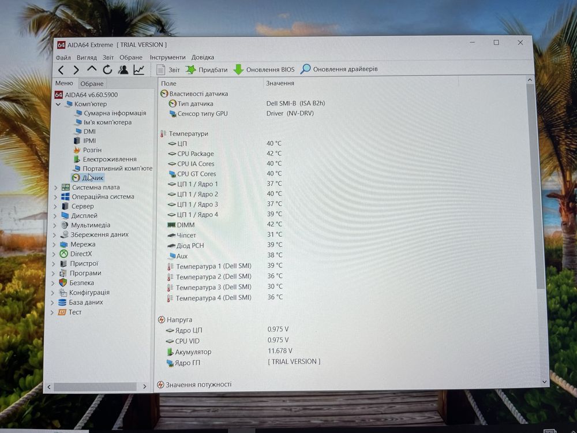Select the Тип датчика row
Viewport: 577px width, 433px height.
point(246,103)
